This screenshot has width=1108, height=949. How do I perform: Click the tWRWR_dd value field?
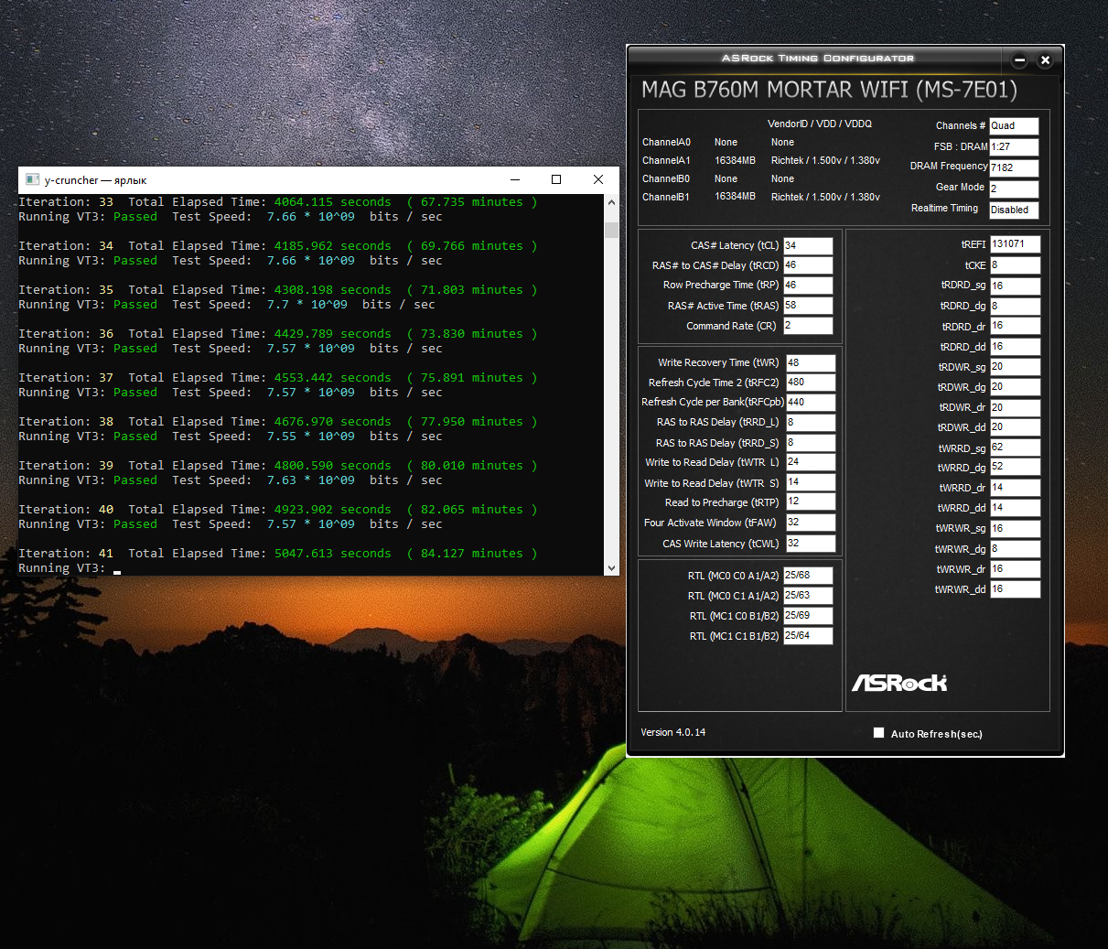[1015, 589]
